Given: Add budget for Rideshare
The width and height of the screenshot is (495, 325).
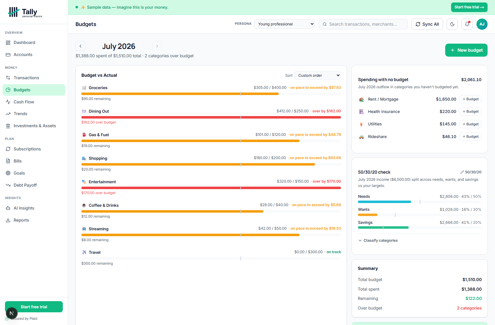Looking at the screenshot, I should coord(470,137).
